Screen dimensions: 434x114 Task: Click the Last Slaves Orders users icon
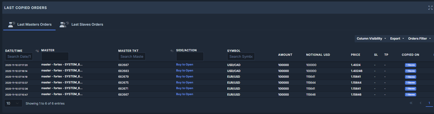[64, 24]
